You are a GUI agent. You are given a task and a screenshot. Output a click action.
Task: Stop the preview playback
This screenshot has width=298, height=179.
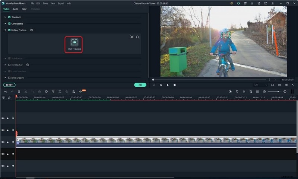coord(174,85)
